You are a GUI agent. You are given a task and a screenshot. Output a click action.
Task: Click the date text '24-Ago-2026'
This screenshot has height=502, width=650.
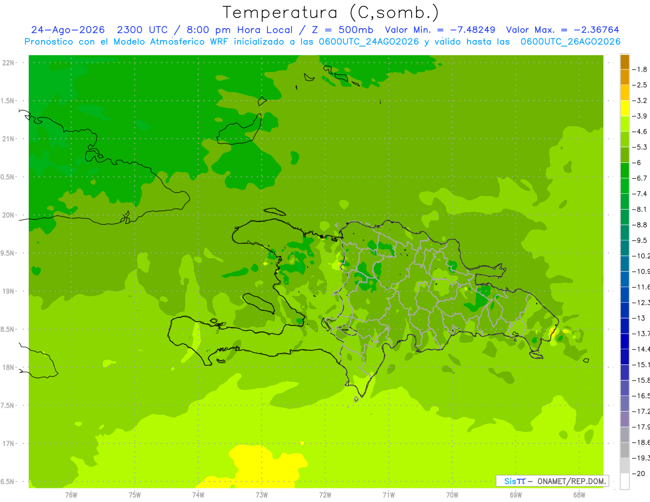coord(68,30)
